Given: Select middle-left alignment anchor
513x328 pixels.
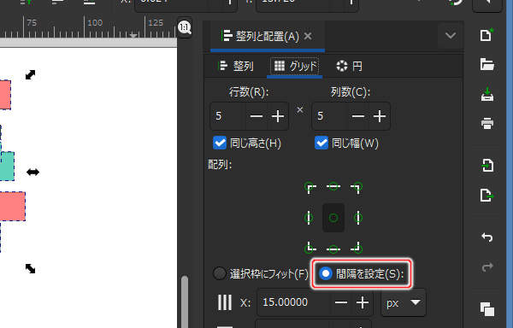Looking at the screenshot, I should pyautogui.click(x=309, y=218).
